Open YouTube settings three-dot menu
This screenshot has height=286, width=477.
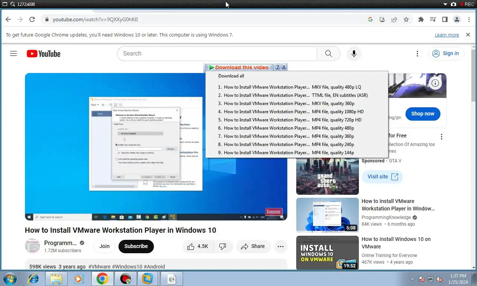pyautogui.click(x=417, y=54)
